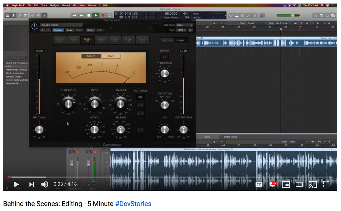This screenshot has width=341, height=211.
Task: Enter fullscreen video mode
Action: click(x=326, y=184)
